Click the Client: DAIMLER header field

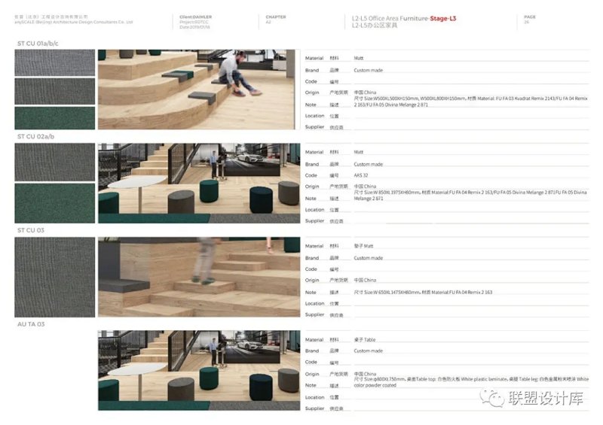point(197,16)
